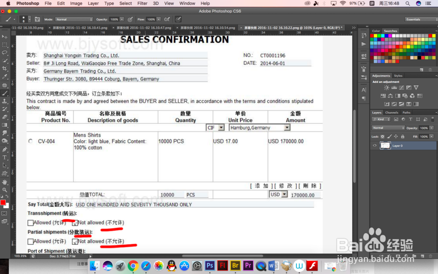Add a Levels adjustment
The image size is (438, 274).
[394, 88]
